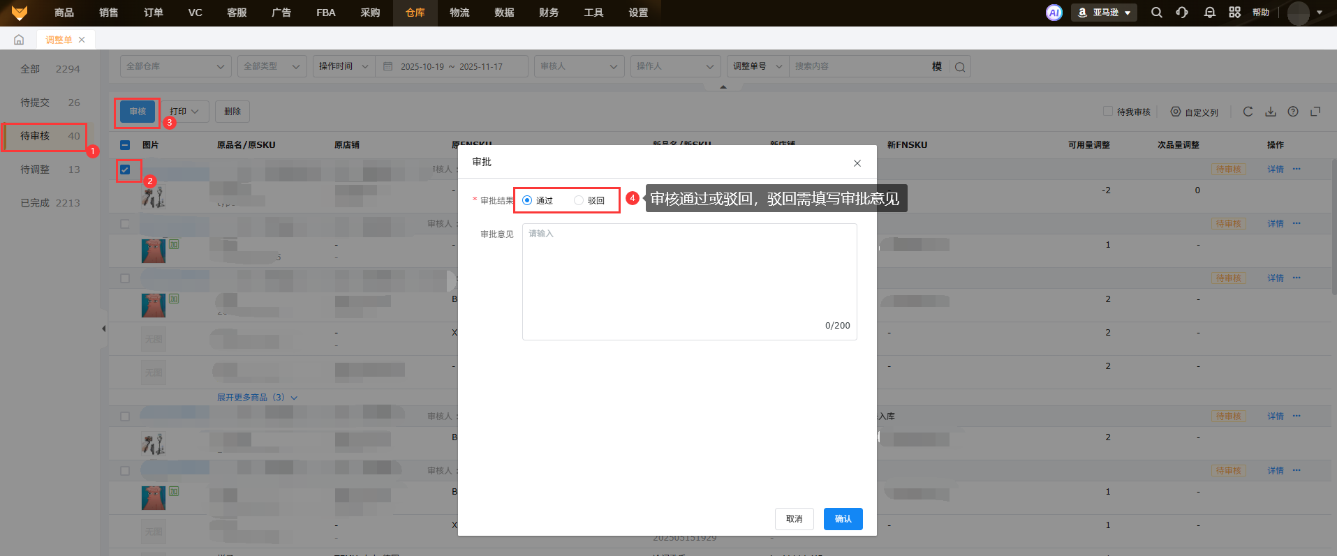Click the download export icon
1337x556 pixels.
point(1271,112)
